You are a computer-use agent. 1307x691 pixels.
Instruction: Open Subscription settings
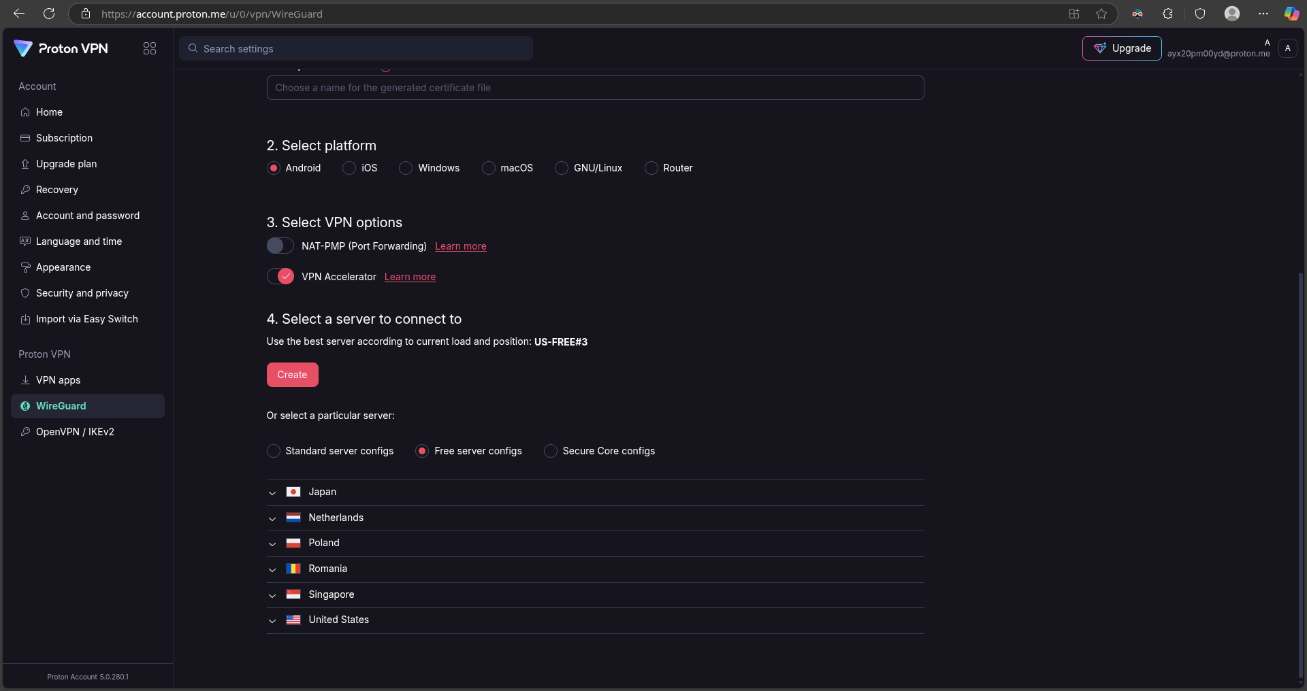88,138
